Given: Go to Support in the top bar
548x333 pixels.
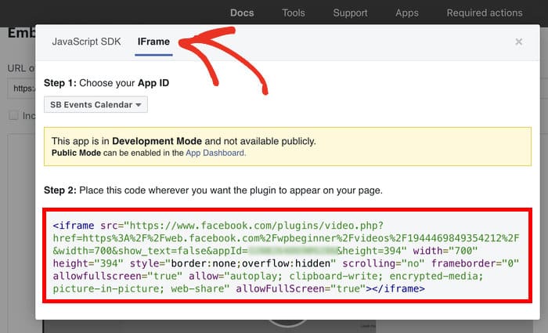Looking at the screenshot, I should 350,13.
